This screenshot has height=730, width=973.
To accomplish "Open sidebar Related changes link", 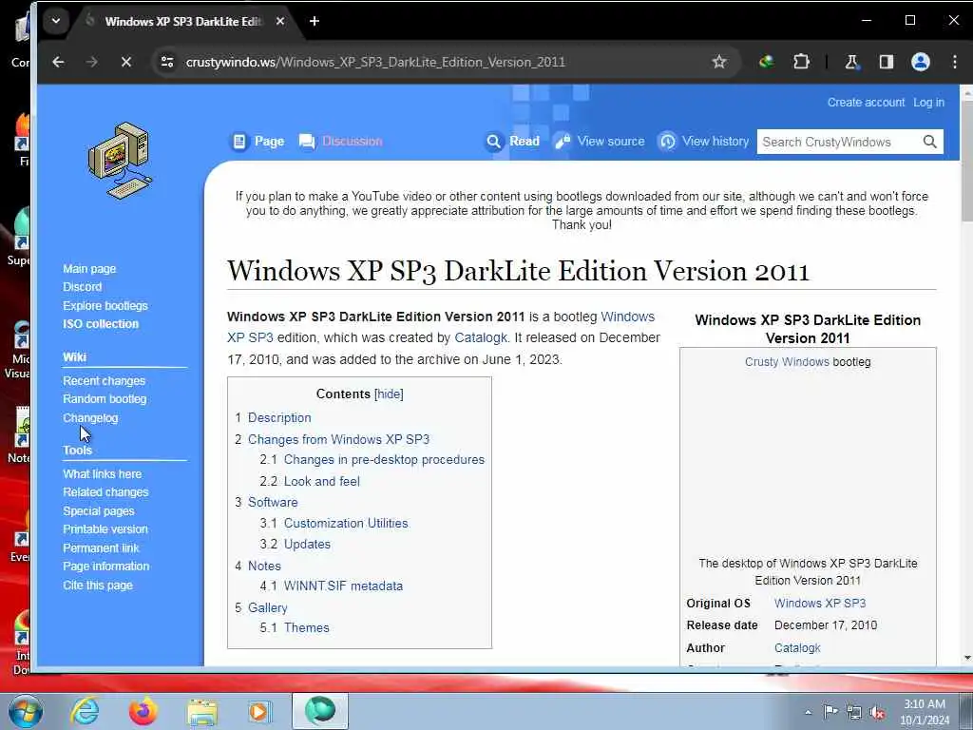I will (x=105, y=492).
